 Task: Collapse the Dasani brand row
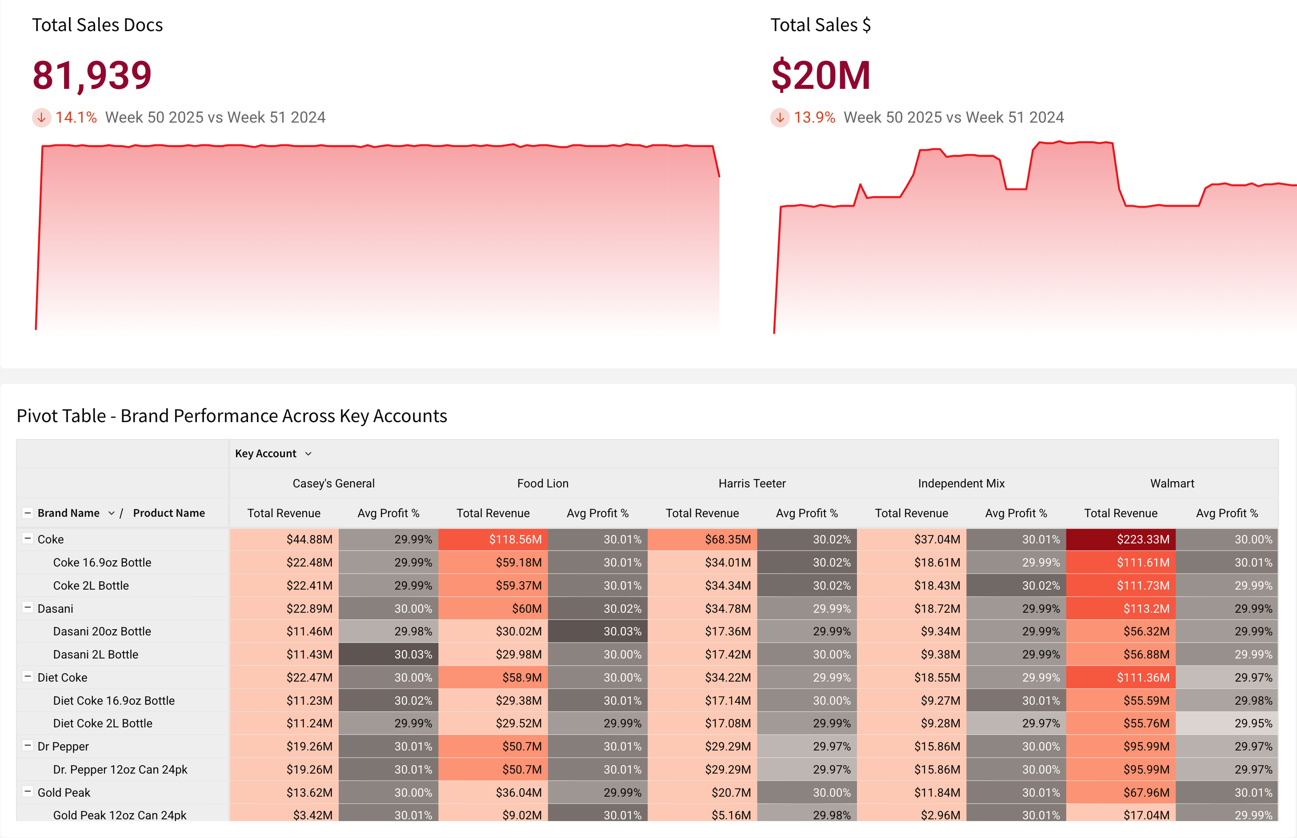27,608
